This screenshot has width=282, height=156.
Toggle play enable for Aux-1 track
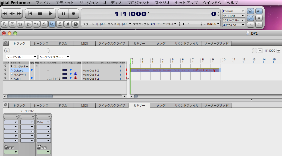[x=71, y=78]
